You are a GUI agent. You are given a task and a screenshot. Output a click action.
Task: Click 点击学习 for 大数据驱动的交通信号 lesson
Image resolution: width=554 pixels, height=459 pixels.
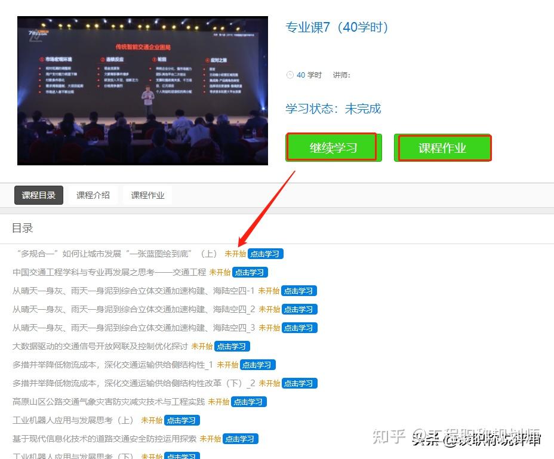point(232,346)
